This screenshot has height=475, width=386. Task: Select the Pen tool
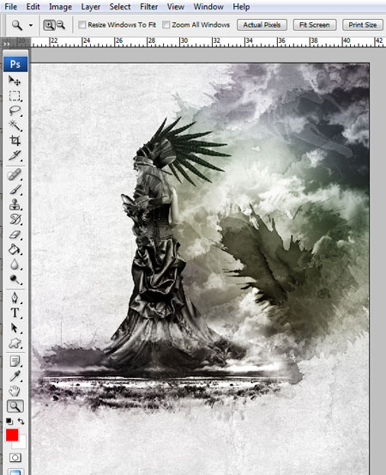point(15,298)
